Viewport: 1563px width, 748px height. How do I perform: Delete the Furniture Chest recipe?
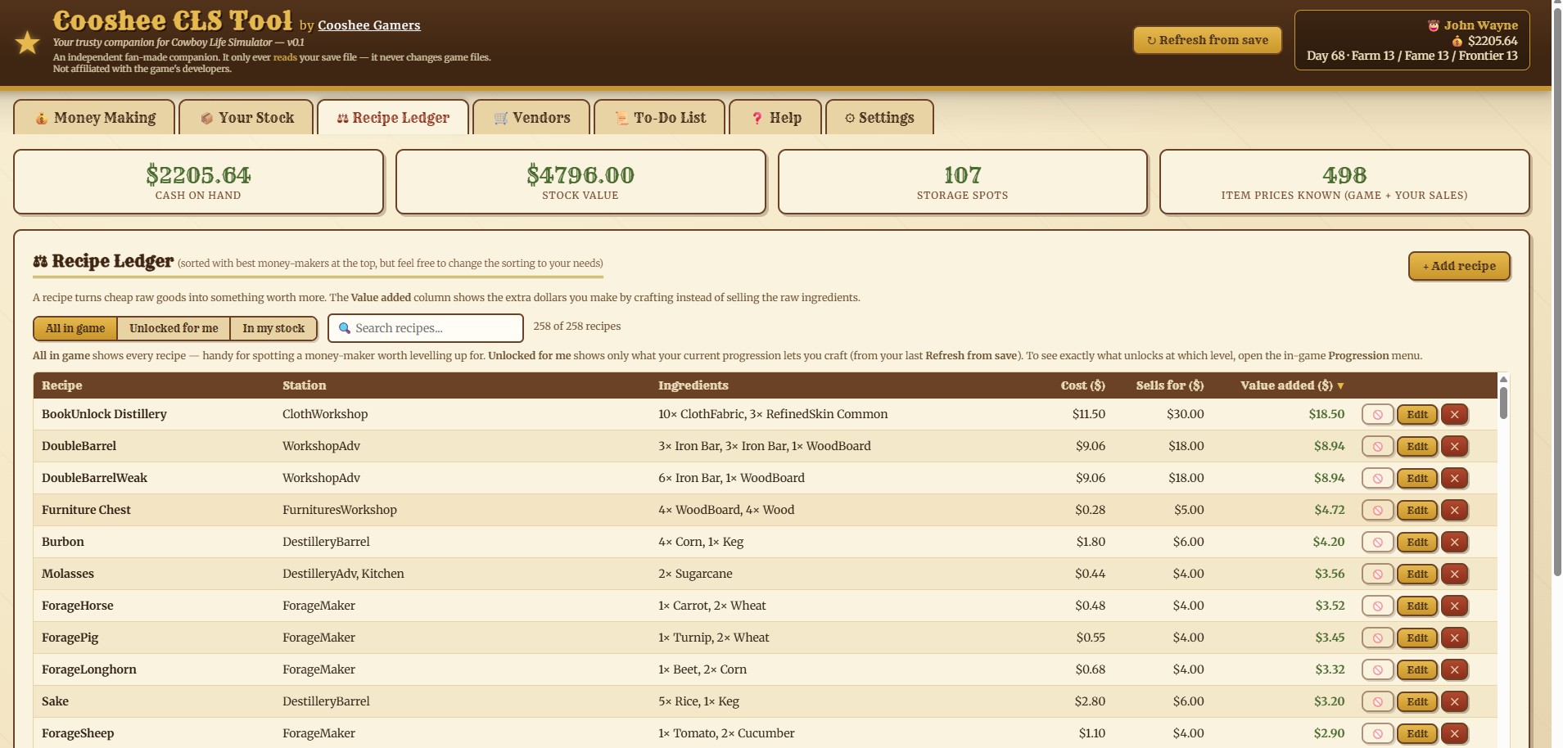tap(1454, 510)
